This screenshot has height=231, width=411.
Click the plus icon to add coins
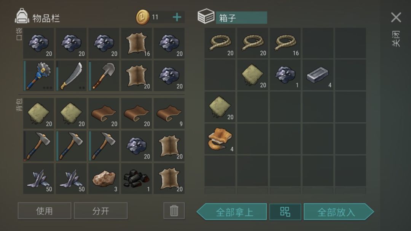[177, 17]
